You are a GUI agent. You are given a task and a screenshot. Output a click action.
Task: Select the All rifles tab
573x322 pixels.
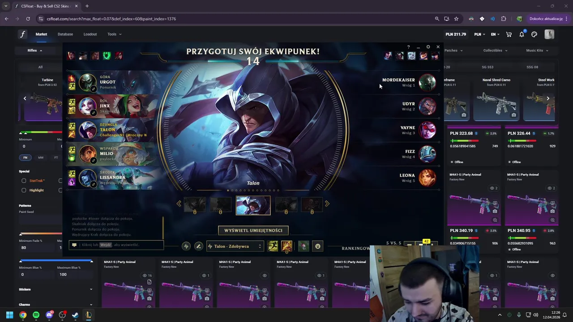[40, 67]
